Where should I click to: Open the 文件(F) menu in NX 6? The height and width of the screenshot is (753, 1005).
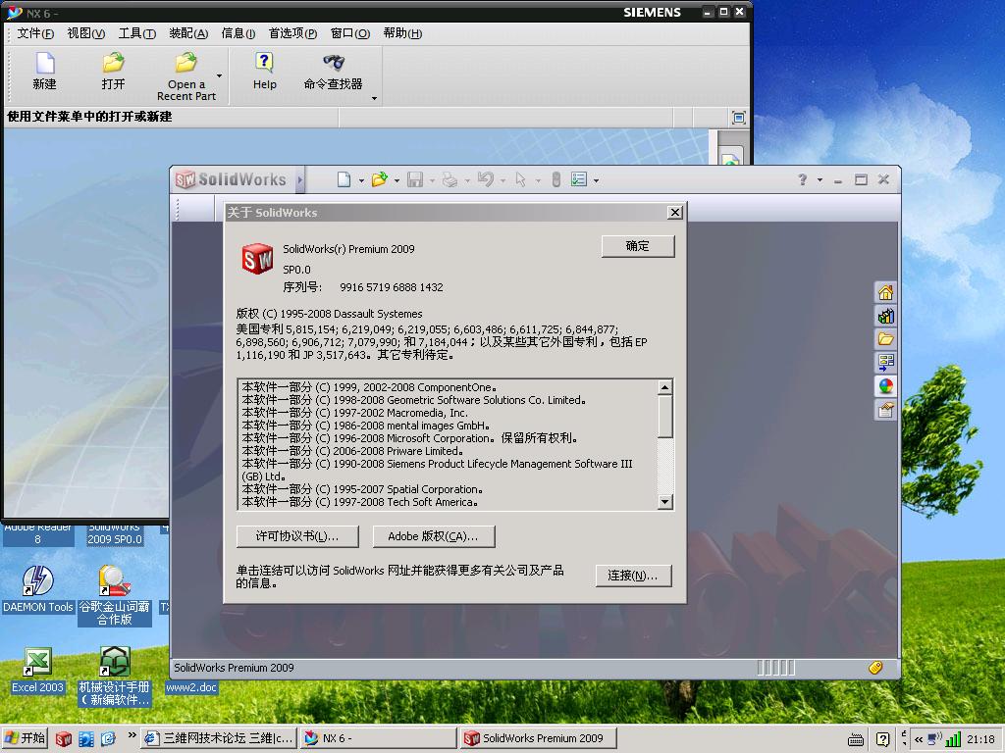35,33
